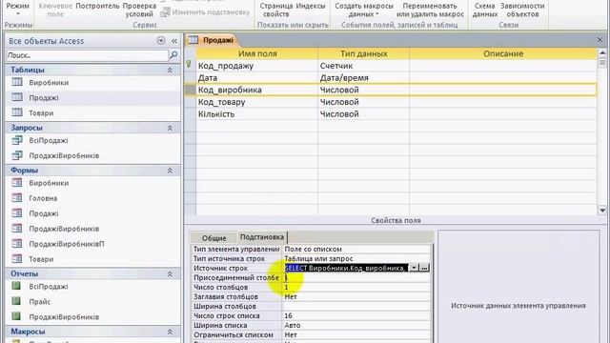The image size is (610, 343).
Task: Collapse the Формы group
Action: click(x=170, y=171)
